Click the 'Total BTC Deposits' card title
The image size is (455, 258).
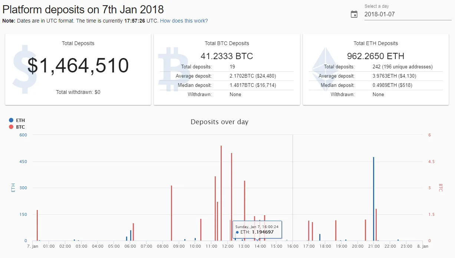(227, 43)
